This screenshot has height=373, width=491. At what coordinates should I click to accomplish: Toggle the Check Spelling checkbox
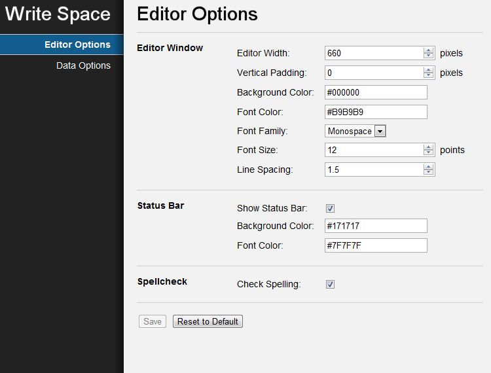pyautogui.click(x=330, y=284)
